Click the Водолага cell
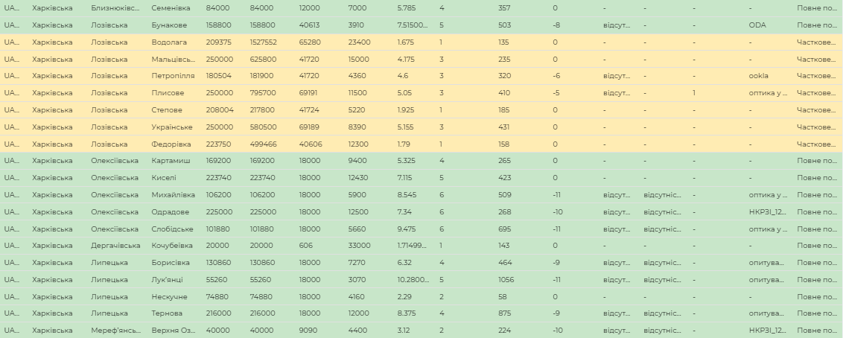 click(168, 42)
